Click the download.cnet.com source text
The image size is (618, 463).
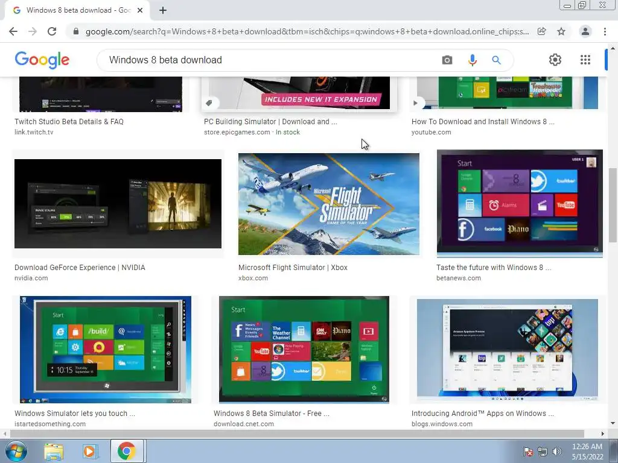[244, 424]
